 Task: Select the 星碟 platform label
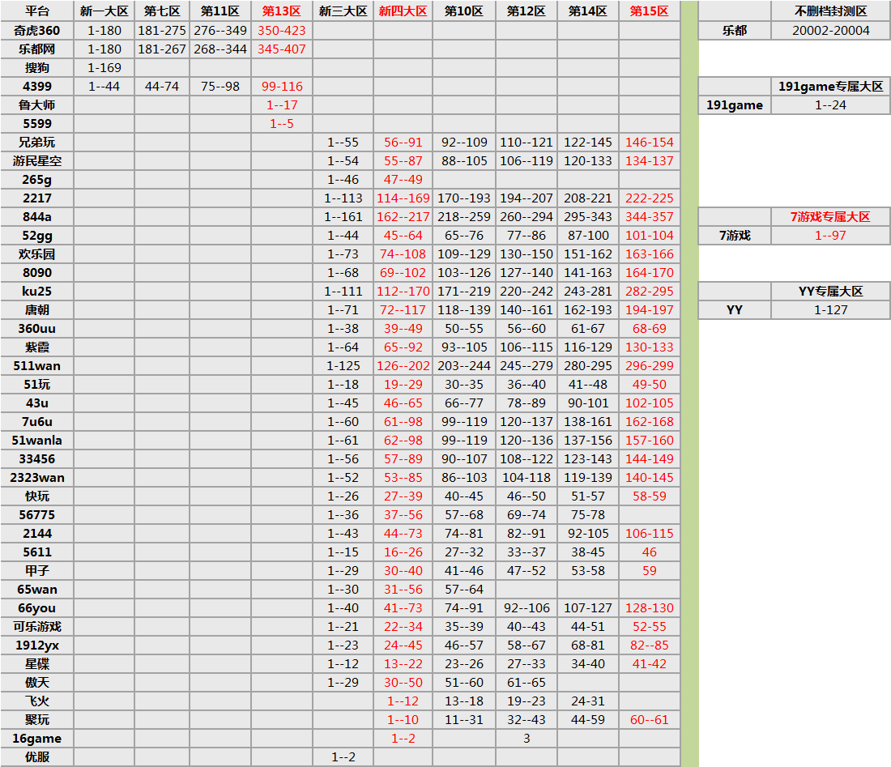pos(37,664)
